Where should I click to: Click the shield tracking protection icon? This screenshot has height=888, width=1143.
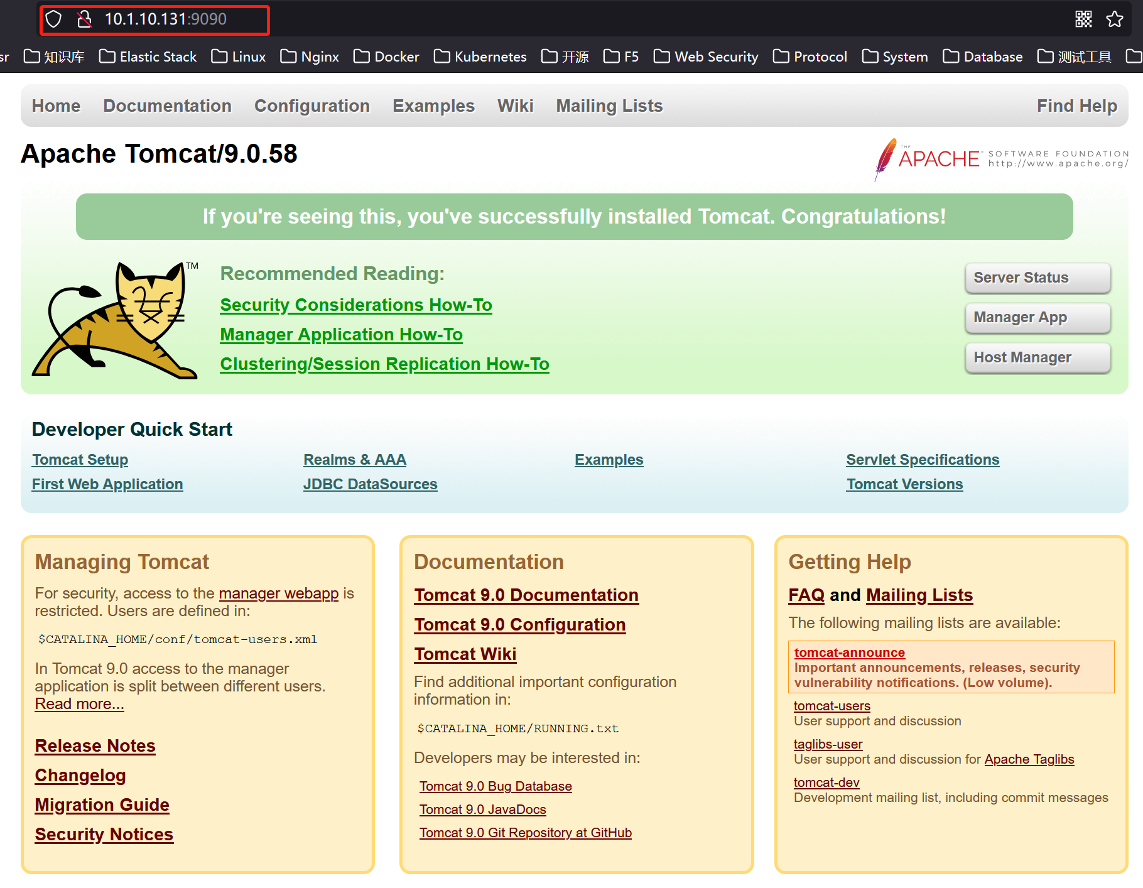pos(54,19)
